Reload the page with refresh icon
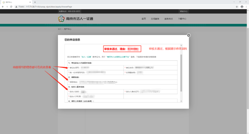Screen dimensions: 249x134 (11, 6)
